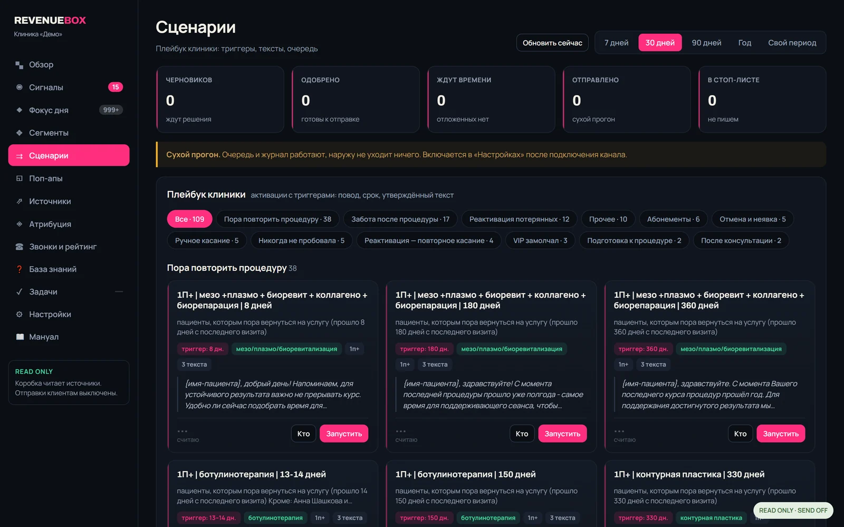
Task: Click the 999+ badge beside Фокус дня
Action: 111,110
